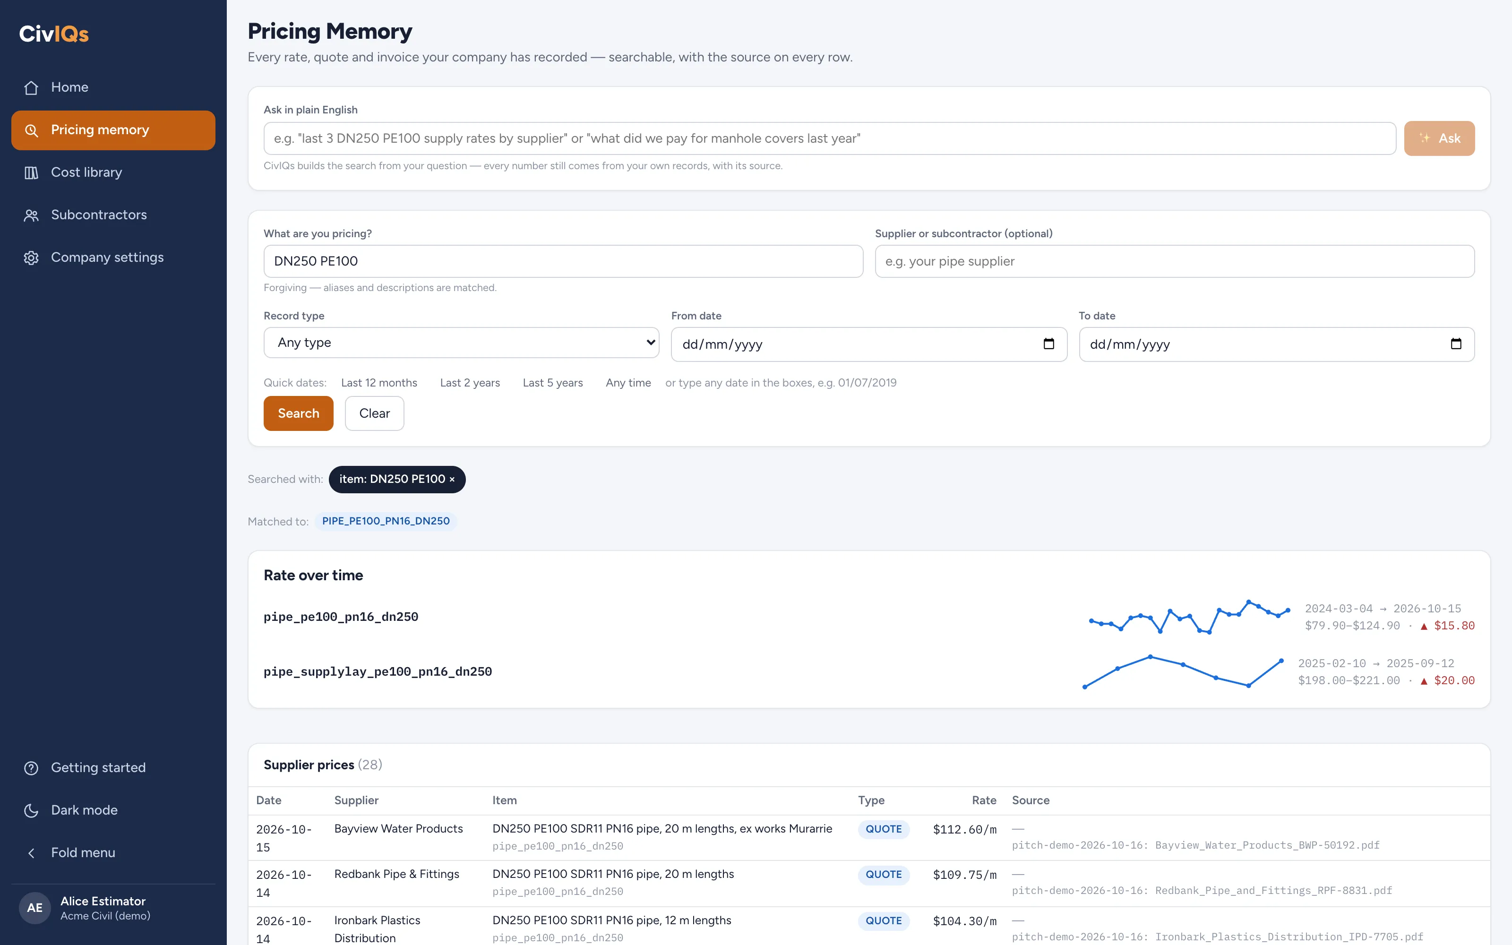
Task: Click the Getting started help icon
Action: 31,767
